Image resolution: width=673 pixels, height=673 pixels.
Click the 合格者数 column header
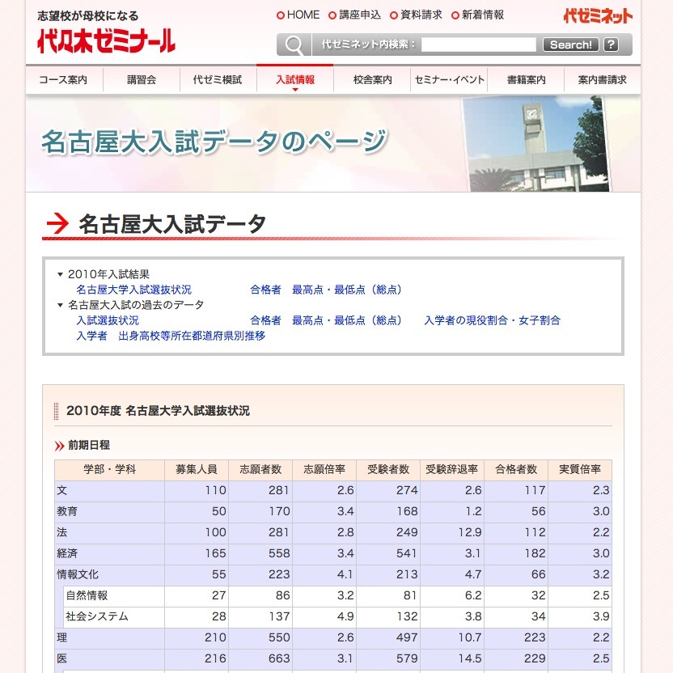point(516,469)
